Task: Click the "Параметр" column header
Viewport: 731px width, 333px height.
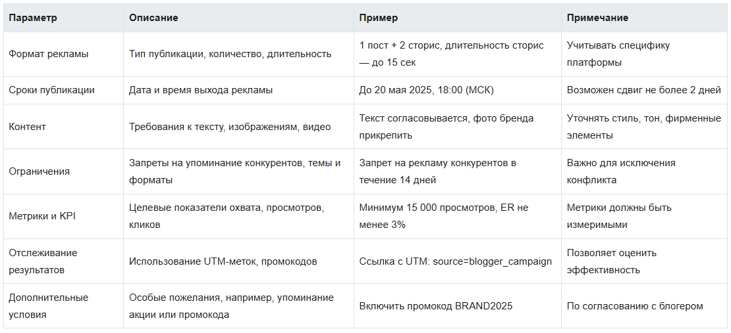Action: click(33, 18)
